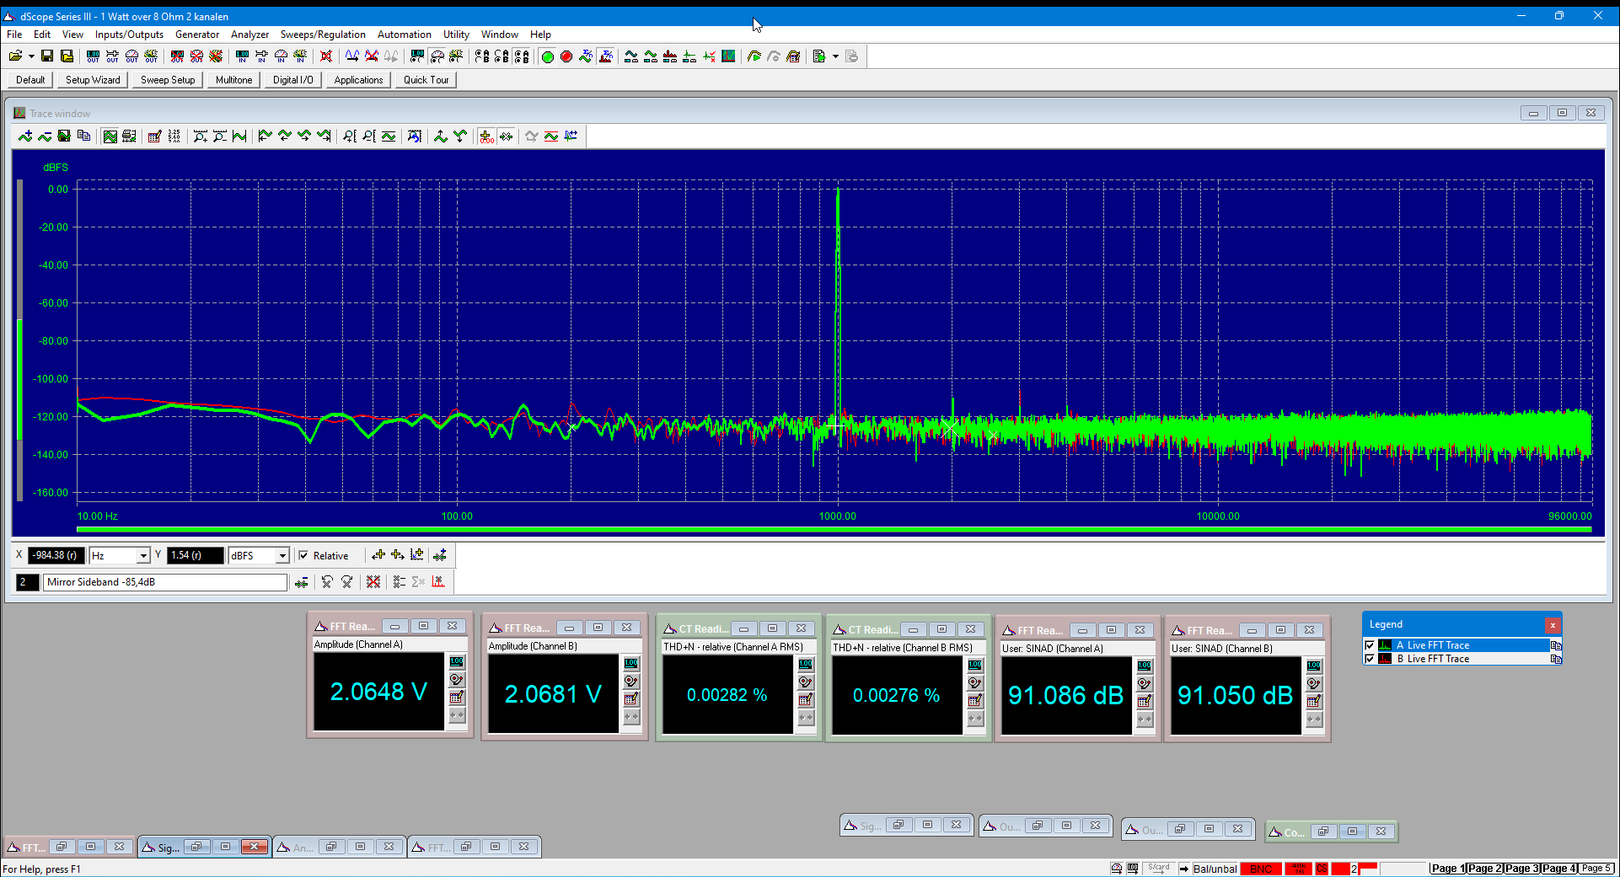Click the open file folder icon
1620x877 pixels.
(15, 56)
